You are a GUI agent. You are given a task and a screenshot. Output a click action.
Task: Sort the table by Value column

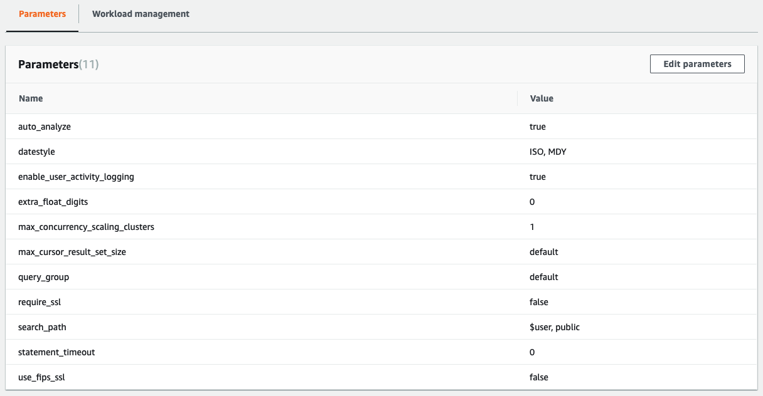coord(541,98)
